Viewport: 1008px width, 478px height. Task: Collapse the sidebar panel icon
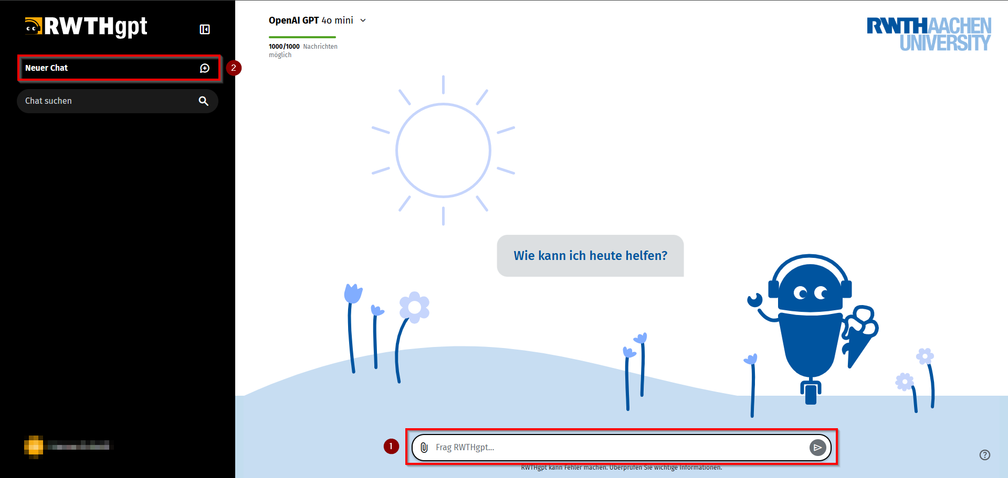coord(205,29)
